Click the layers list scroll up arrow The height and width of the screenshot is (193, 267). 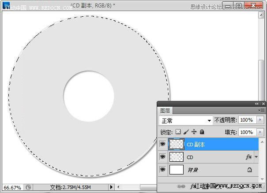coord(262,141)
